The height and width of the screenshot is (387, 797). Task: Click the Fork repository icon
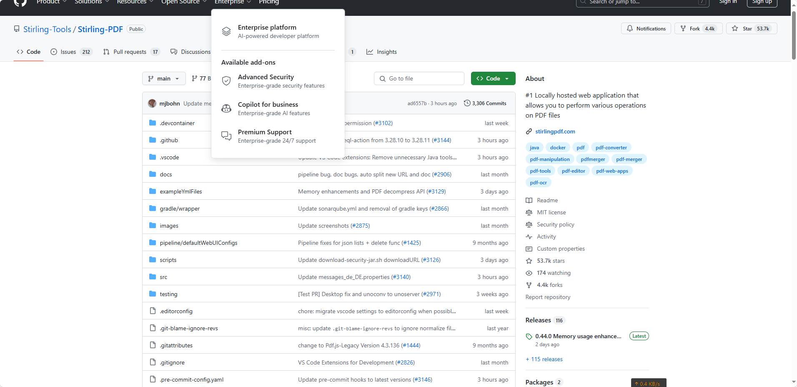(683, 29)
